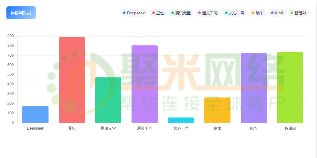Toggle the Deepseek legend item
Viewport: 317px width, 158px height.
pos(134,13)
